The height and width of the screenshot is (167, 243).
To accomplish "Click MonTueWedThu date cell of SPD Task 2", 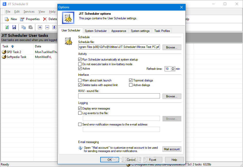I will tap(46, 52).
